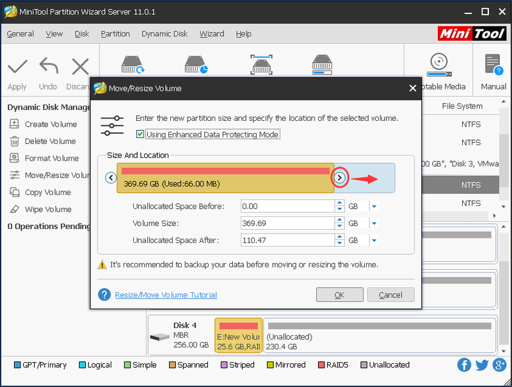Open the Manual help icon

click(493, 65)
